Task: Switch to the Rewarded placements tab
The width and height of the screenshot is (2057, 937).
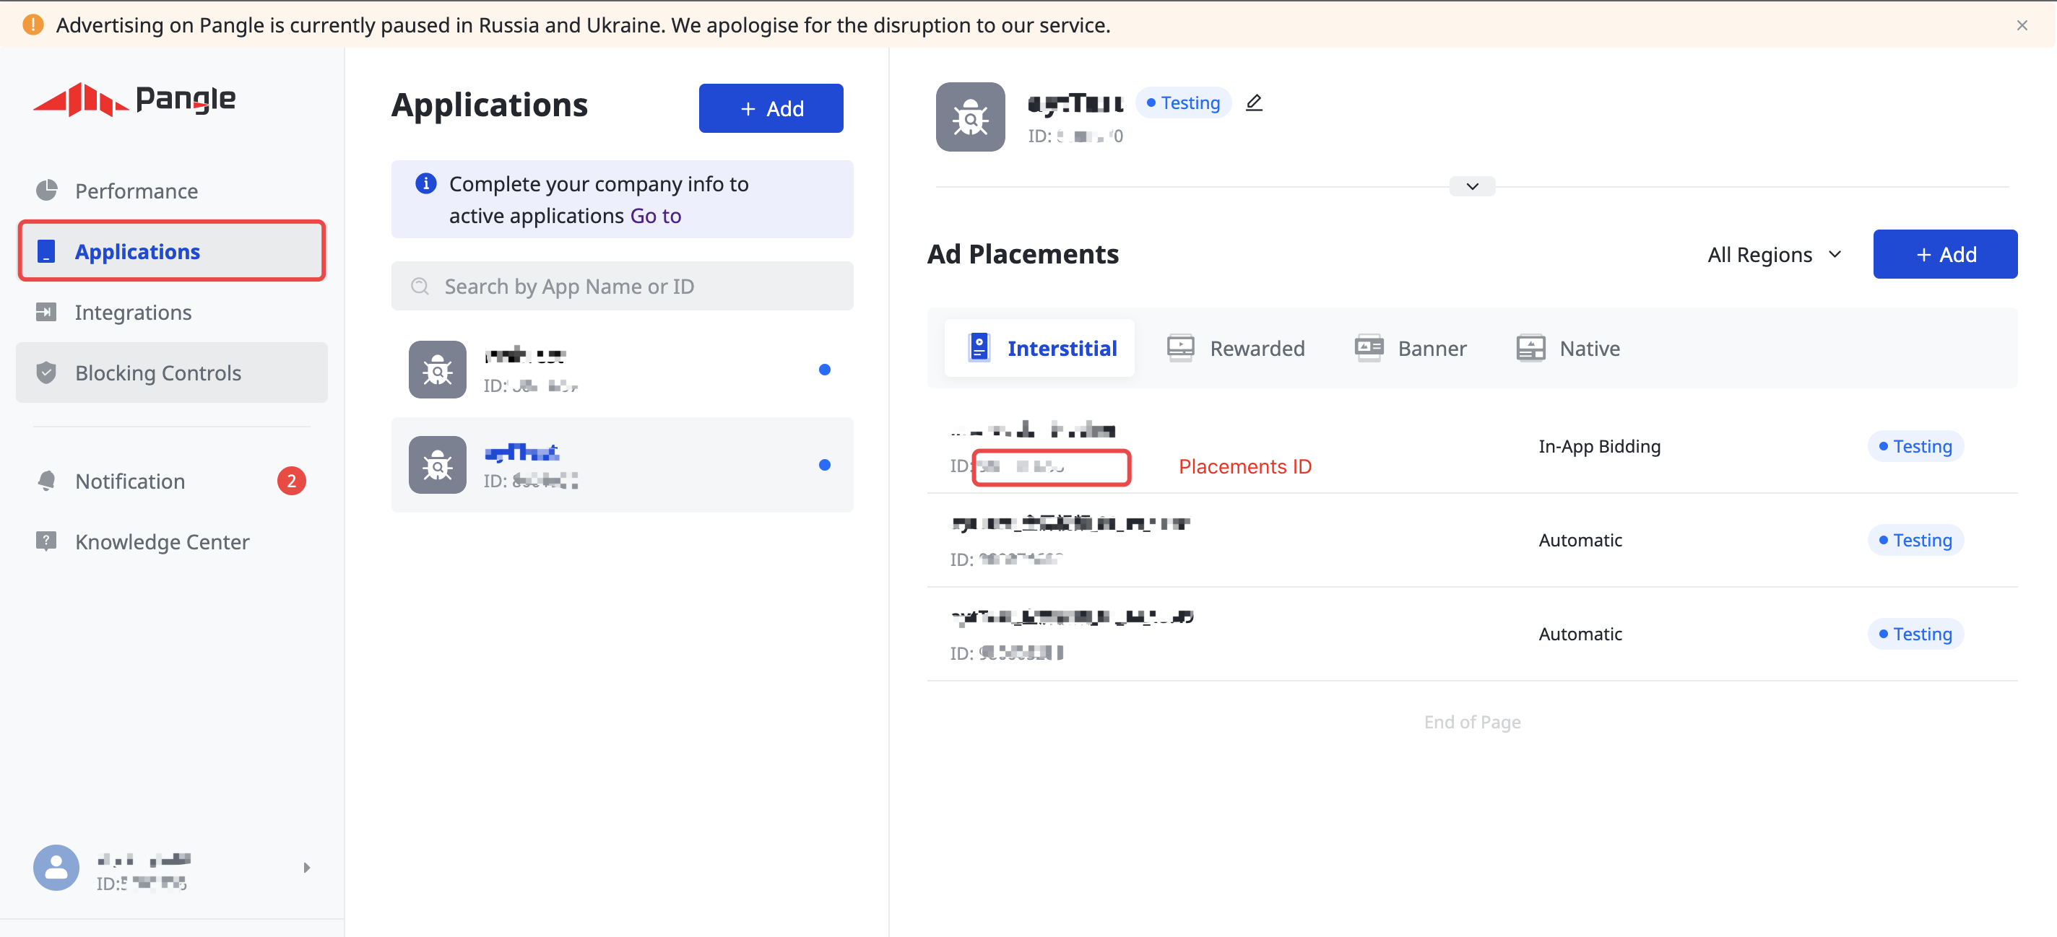Action: coord(1257,348)
